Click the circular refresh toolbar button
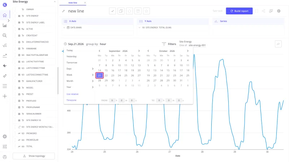This screenshot has height=162, width=289. tap(129, 11)
